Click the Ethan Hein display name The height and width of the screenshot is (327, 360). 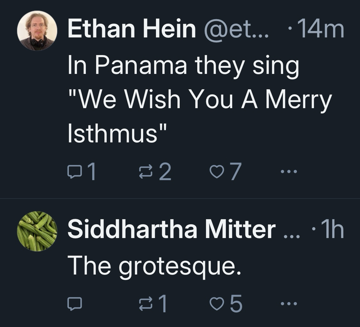click(x=132, y=29)
